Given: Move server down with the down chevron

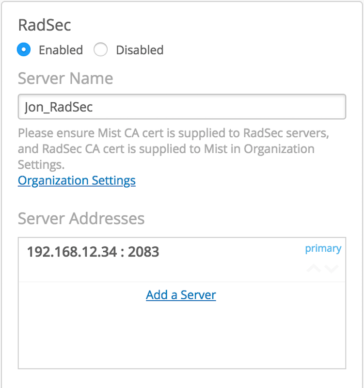Looking at the screenshot, I should (332, 268).
